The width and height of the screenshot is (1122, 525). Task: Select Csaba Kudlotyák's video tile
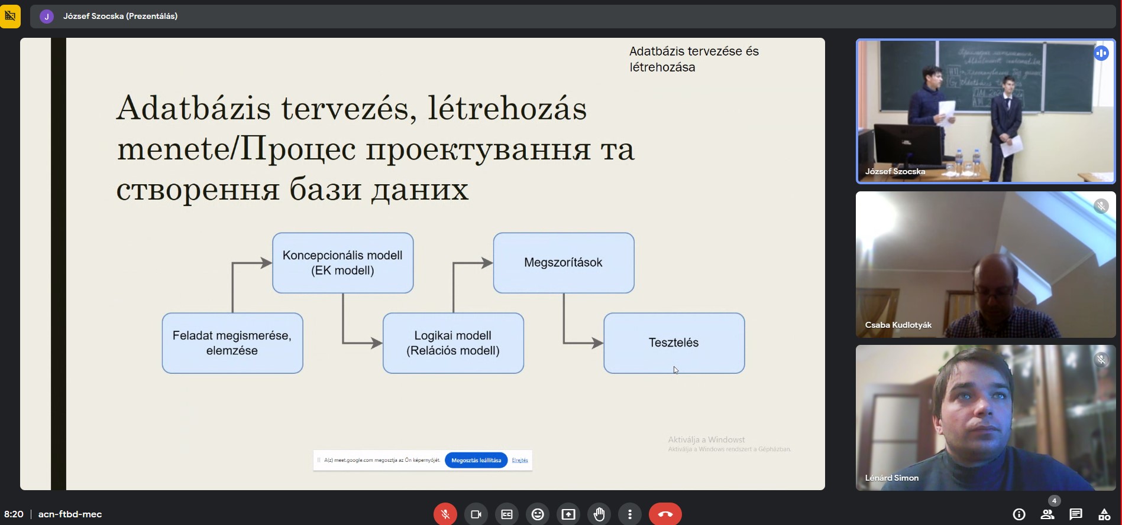tap(985, 264)
